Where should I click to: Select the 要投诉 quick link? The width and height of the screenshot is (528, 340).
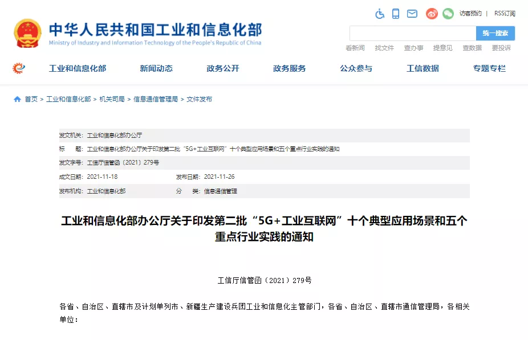[x=501, y=48]
